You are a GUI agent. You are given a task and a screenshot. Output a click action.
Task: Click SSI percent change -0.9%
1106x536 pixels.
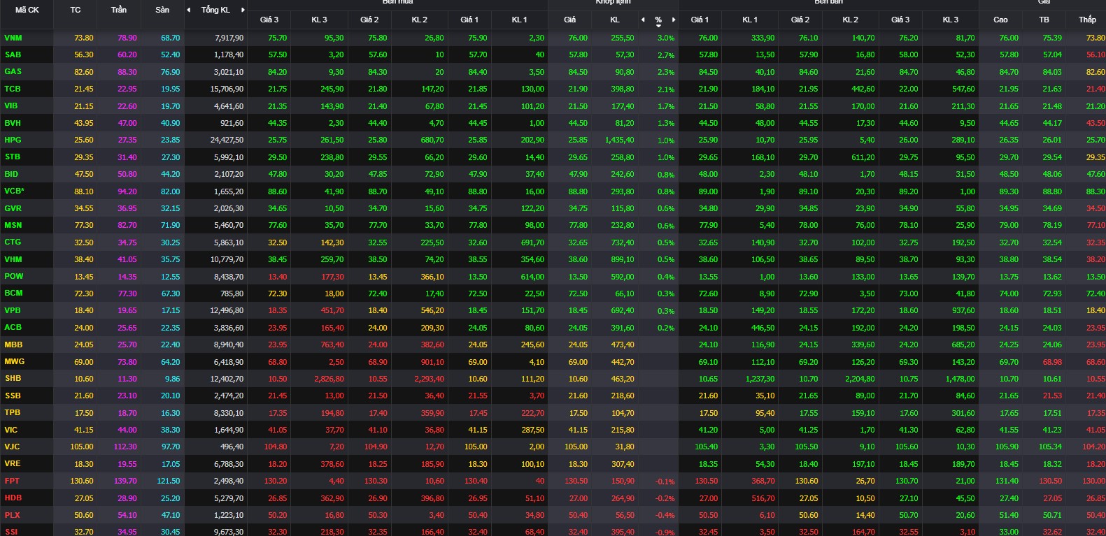[x=665, y=533]
